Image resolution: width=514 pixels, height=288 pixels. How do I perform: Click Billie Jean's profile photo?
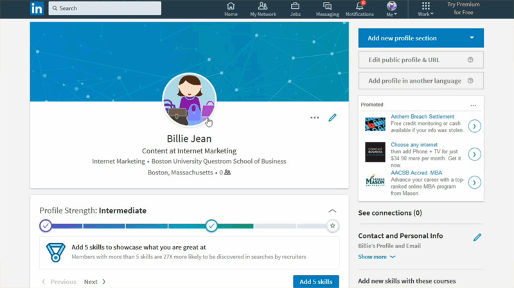[x=189, y=100]
